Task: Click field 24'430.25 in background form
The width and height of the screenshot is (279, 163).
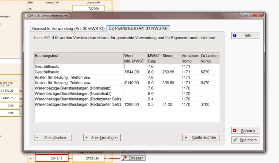Action: [x=9, y=90]
